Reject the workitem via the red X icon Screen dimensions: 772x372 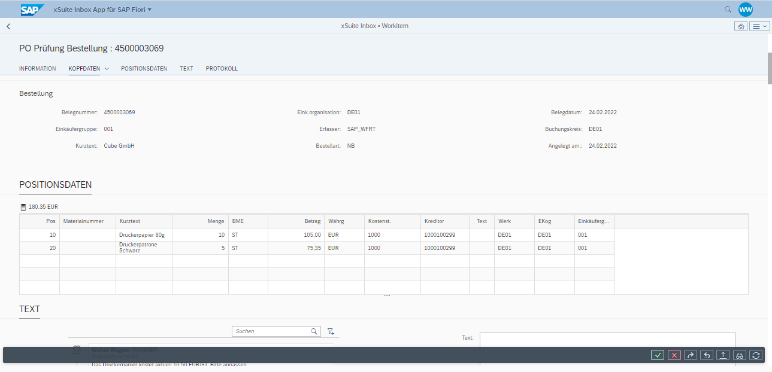coord(674,355)
